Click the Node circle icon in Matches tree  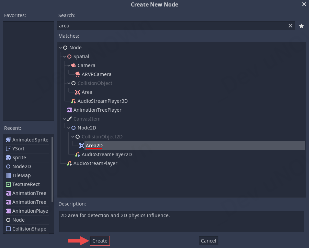coord(65,48)
